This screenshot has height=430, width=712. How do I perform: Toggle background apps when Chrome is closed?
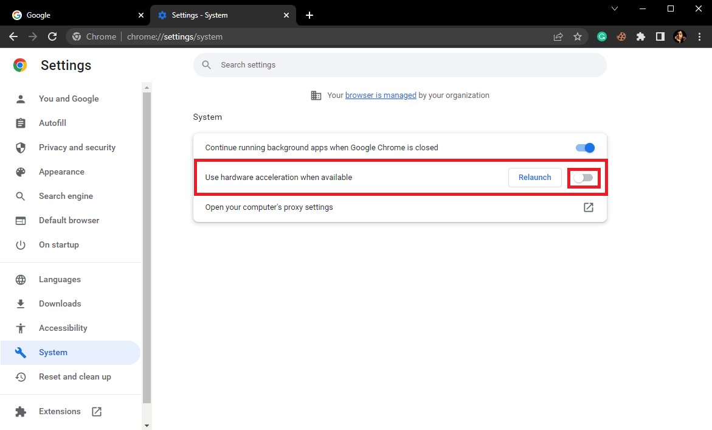pyautogui.click(x=585, y=148)
